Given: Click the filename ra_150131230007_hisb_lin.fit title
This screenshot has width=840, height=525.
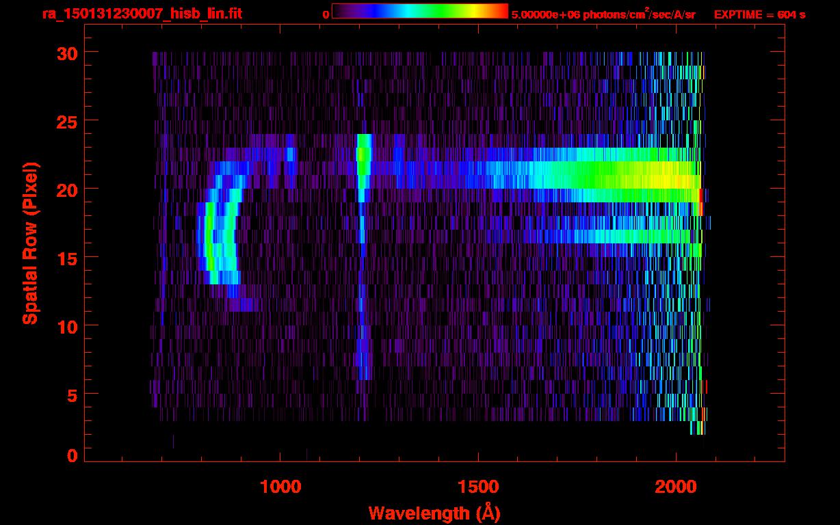Looking at the screenshot, I should 142,14.
